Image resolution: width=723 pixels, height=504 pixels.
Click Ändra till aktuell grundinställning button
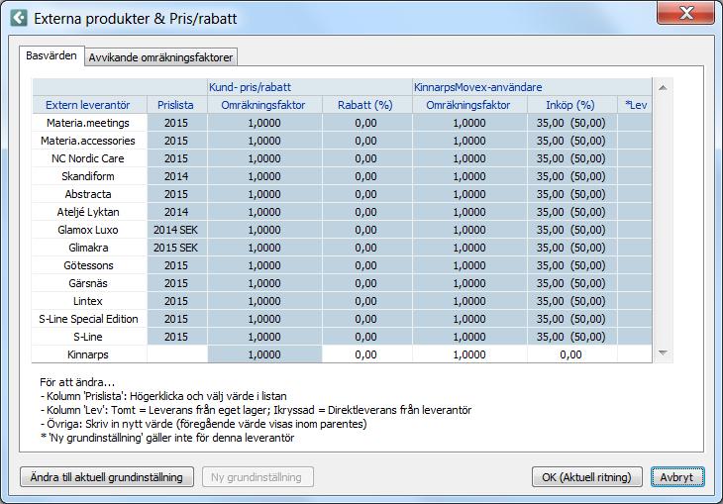click(x=107, y=477)
